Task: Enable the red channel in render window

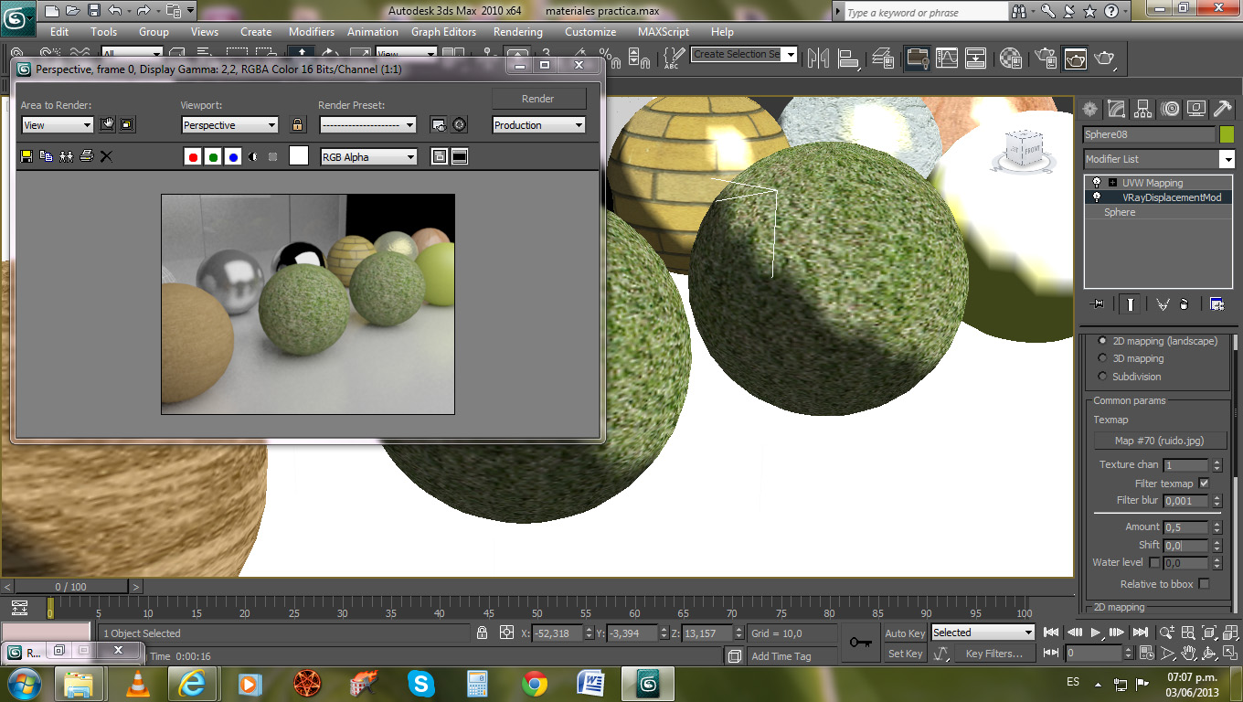Action: (193, 156)
